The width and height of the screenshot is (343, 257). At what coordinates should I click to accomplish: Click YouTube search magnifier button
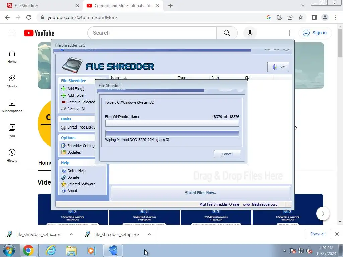pyautogui.click(x=227, y=33)
